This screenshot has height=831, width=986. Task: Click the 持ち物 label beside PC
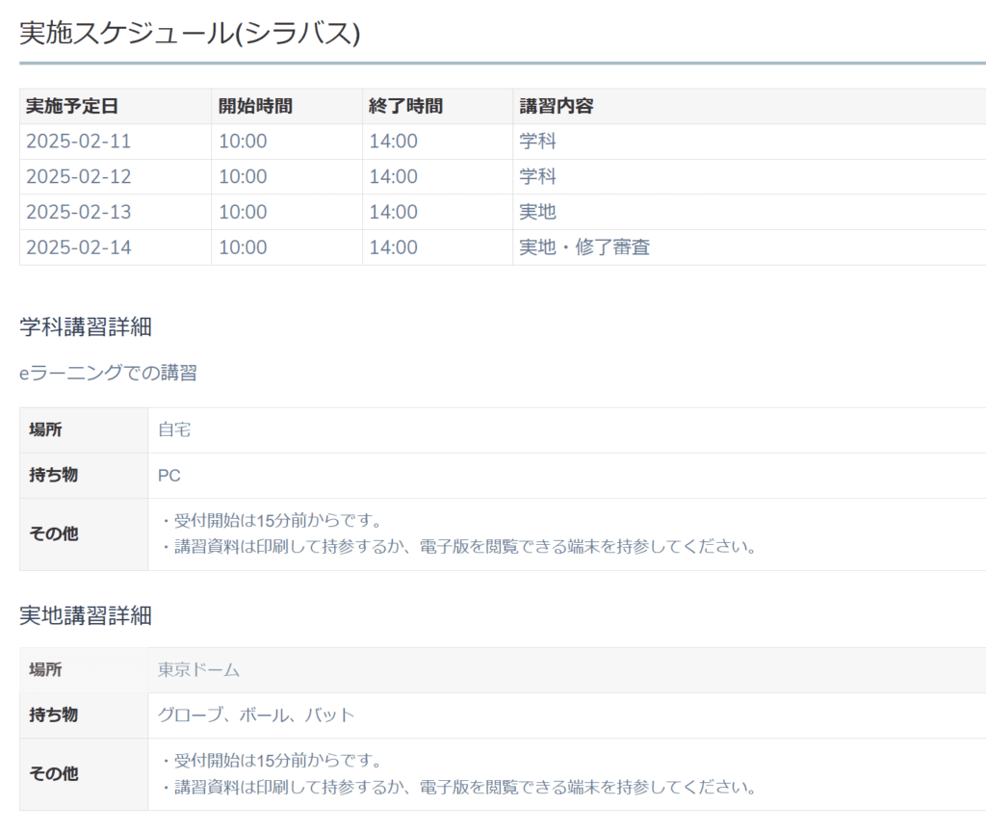click(53, 476)
